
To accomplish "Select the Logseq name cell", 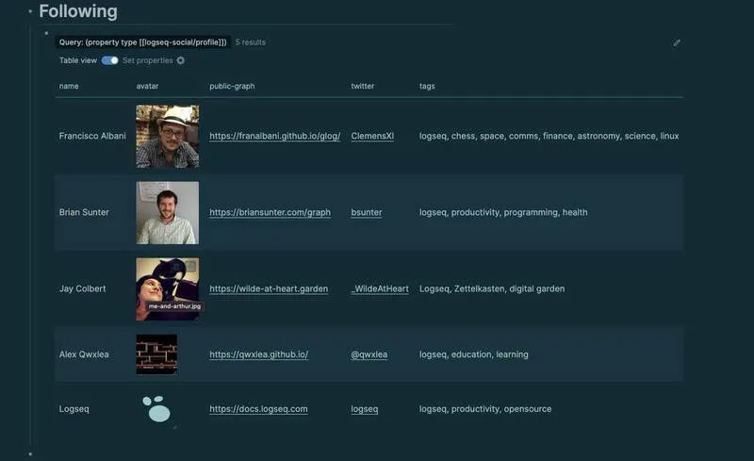I will pyautogui.click(x=74, y=409).
